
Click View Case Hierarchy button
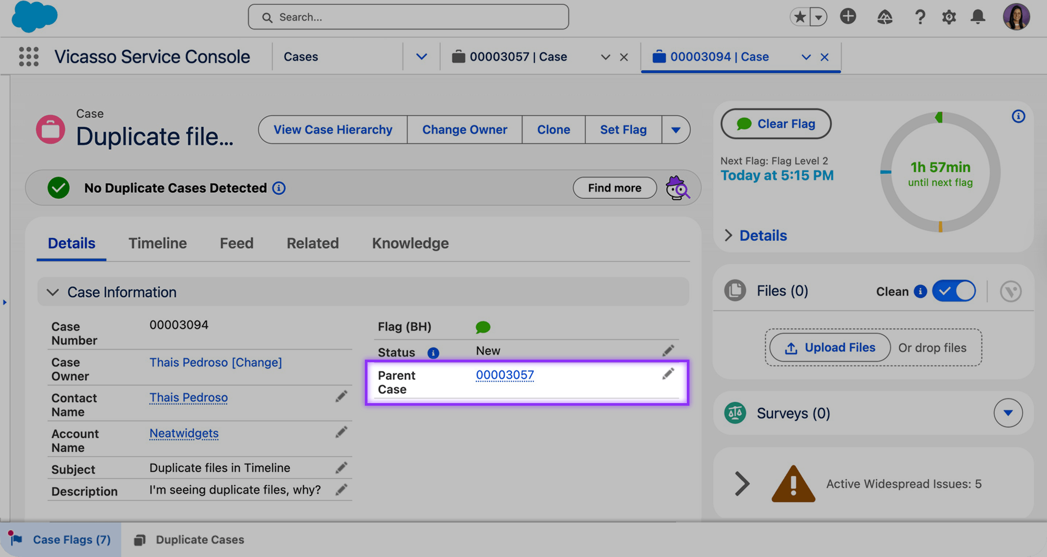[333, 130]
